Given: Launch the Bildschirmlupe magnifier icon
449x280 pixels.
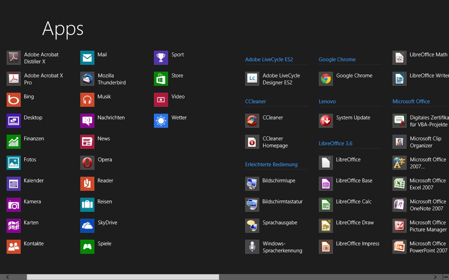Looking at the screenshot, I should [252, 184].
